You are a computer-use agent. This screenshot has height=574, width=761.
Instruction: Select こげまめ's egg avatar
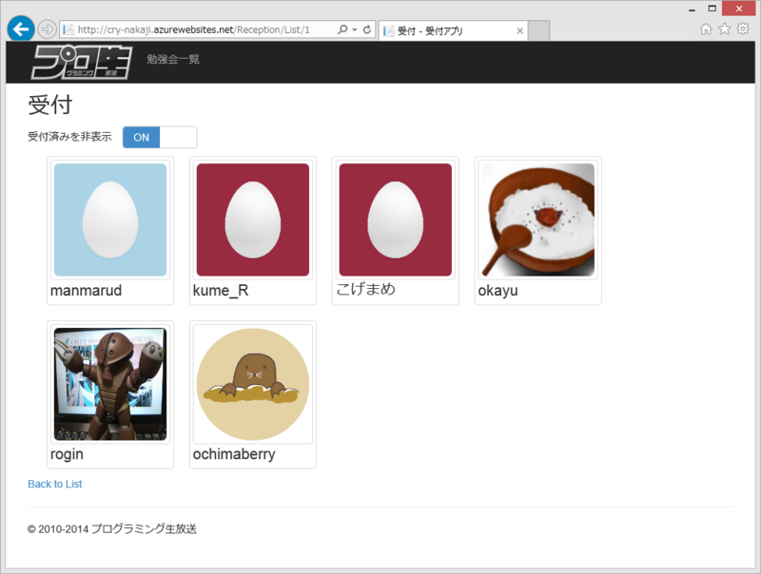coord(396,220)
